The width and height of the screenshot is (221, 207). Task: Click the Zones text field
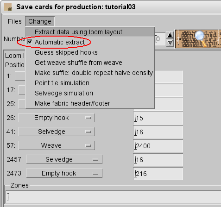click(x=114, y=197)
